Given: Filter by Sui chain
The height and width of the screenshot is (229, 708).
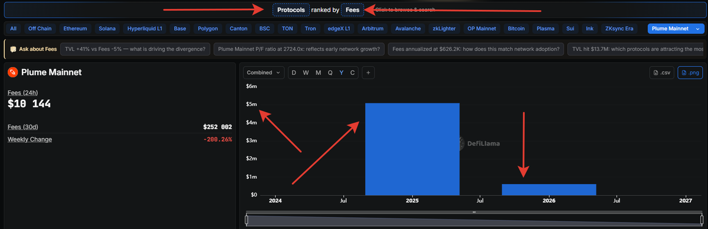Looking at the screenshot, I should point(571,28).
